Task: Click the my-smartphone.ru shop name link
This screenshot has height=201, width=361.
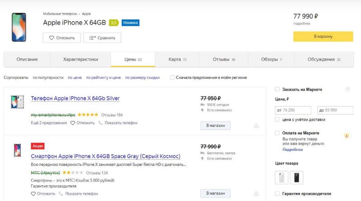Action: [x=53, y=115]
